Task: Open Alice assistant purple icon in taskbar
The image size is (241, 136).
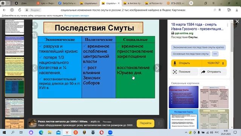Action: (x=31, y=133)
